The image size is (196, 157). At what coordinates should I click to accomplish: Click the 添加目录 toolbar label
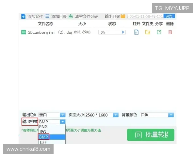(59, 16)
